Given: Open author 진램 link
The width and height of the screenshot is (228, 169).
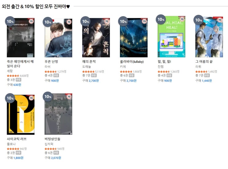Looking at the screenshot, I should 160,67.
